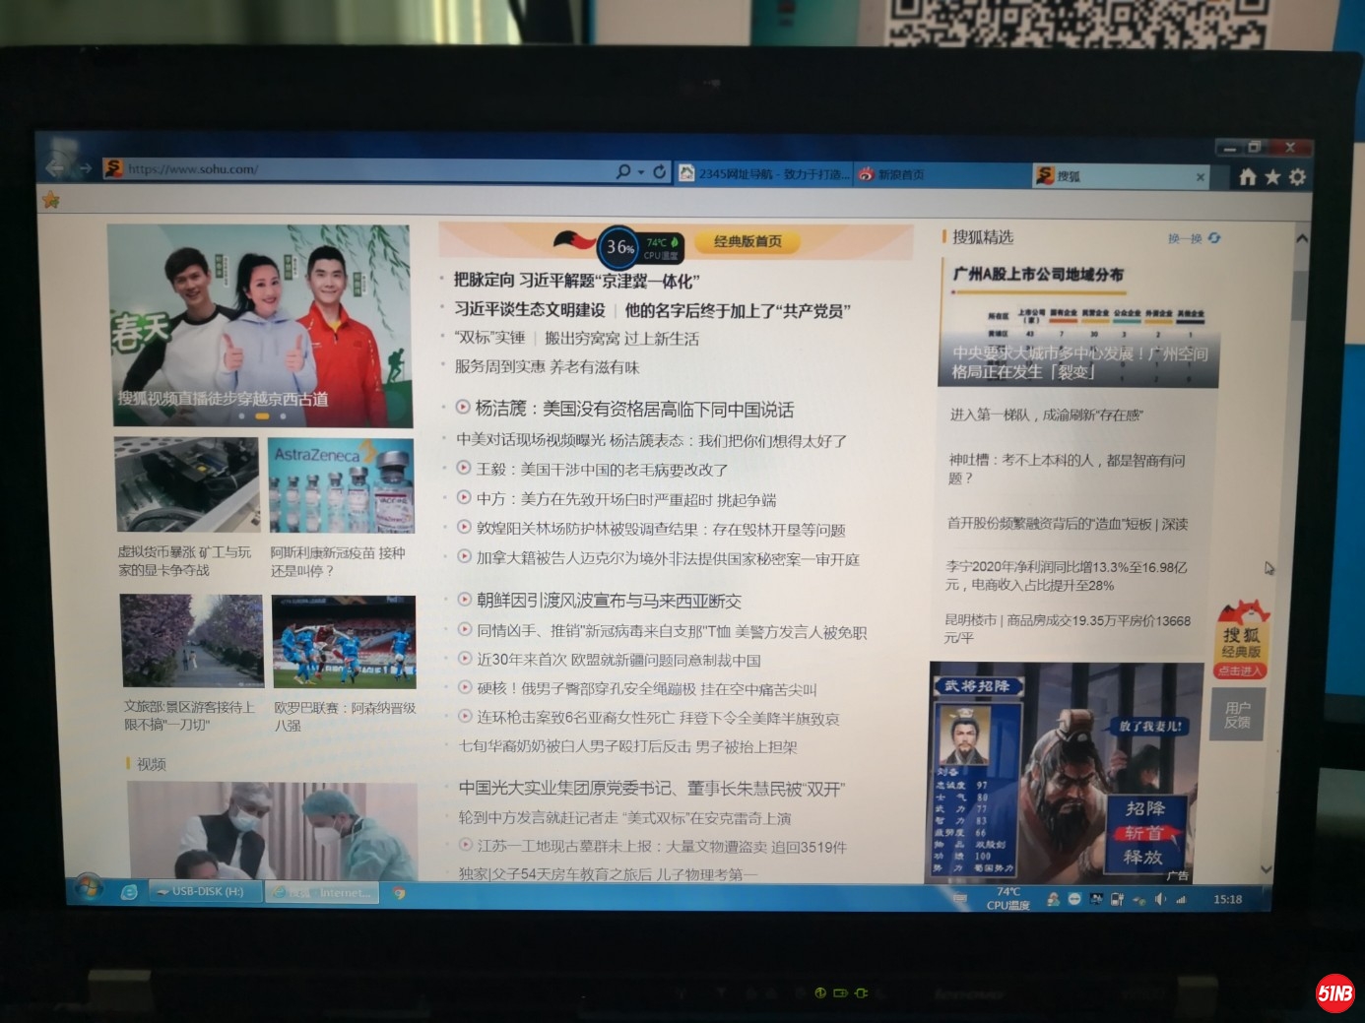This screenshot has height=1023, width=1365.
Task: Switch to the 2345网址导航 tab
Action: (765, 174)
